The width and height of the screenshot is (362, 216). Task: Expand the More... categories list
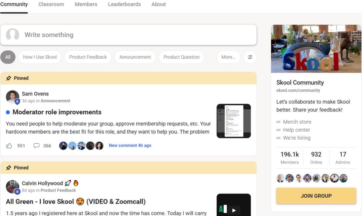pyautogui.click(x=229, y=57)
